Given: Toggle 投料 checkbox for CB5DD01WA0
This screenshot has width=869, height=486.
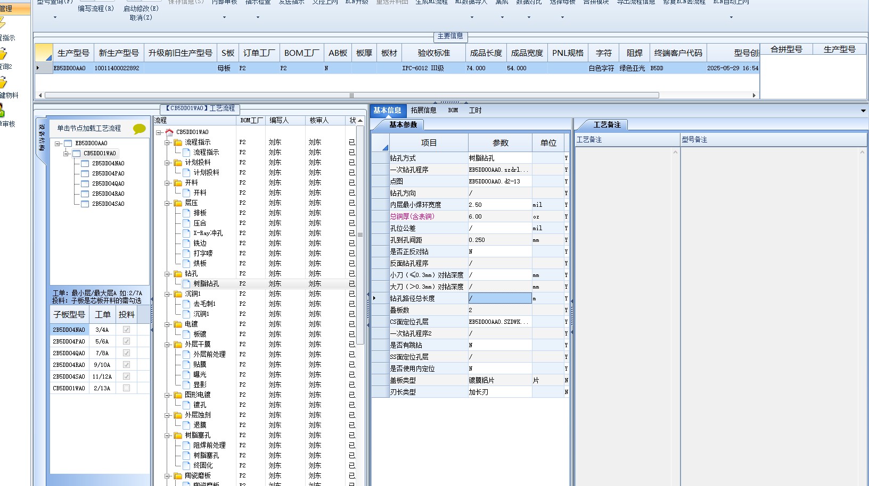Looking at the screenshot, I should (126, 388).
